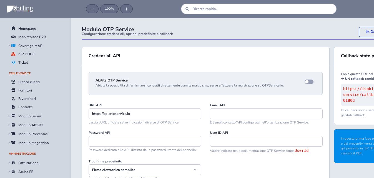
Task: Click the Fatturazione invoice icon
Action: tap(13, 163)
